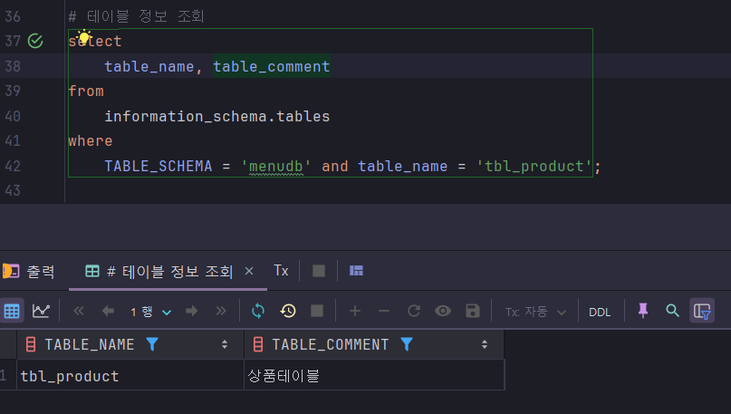
Task: Click the Tx transaction icon in tab bar
Action: pos(281,271)
